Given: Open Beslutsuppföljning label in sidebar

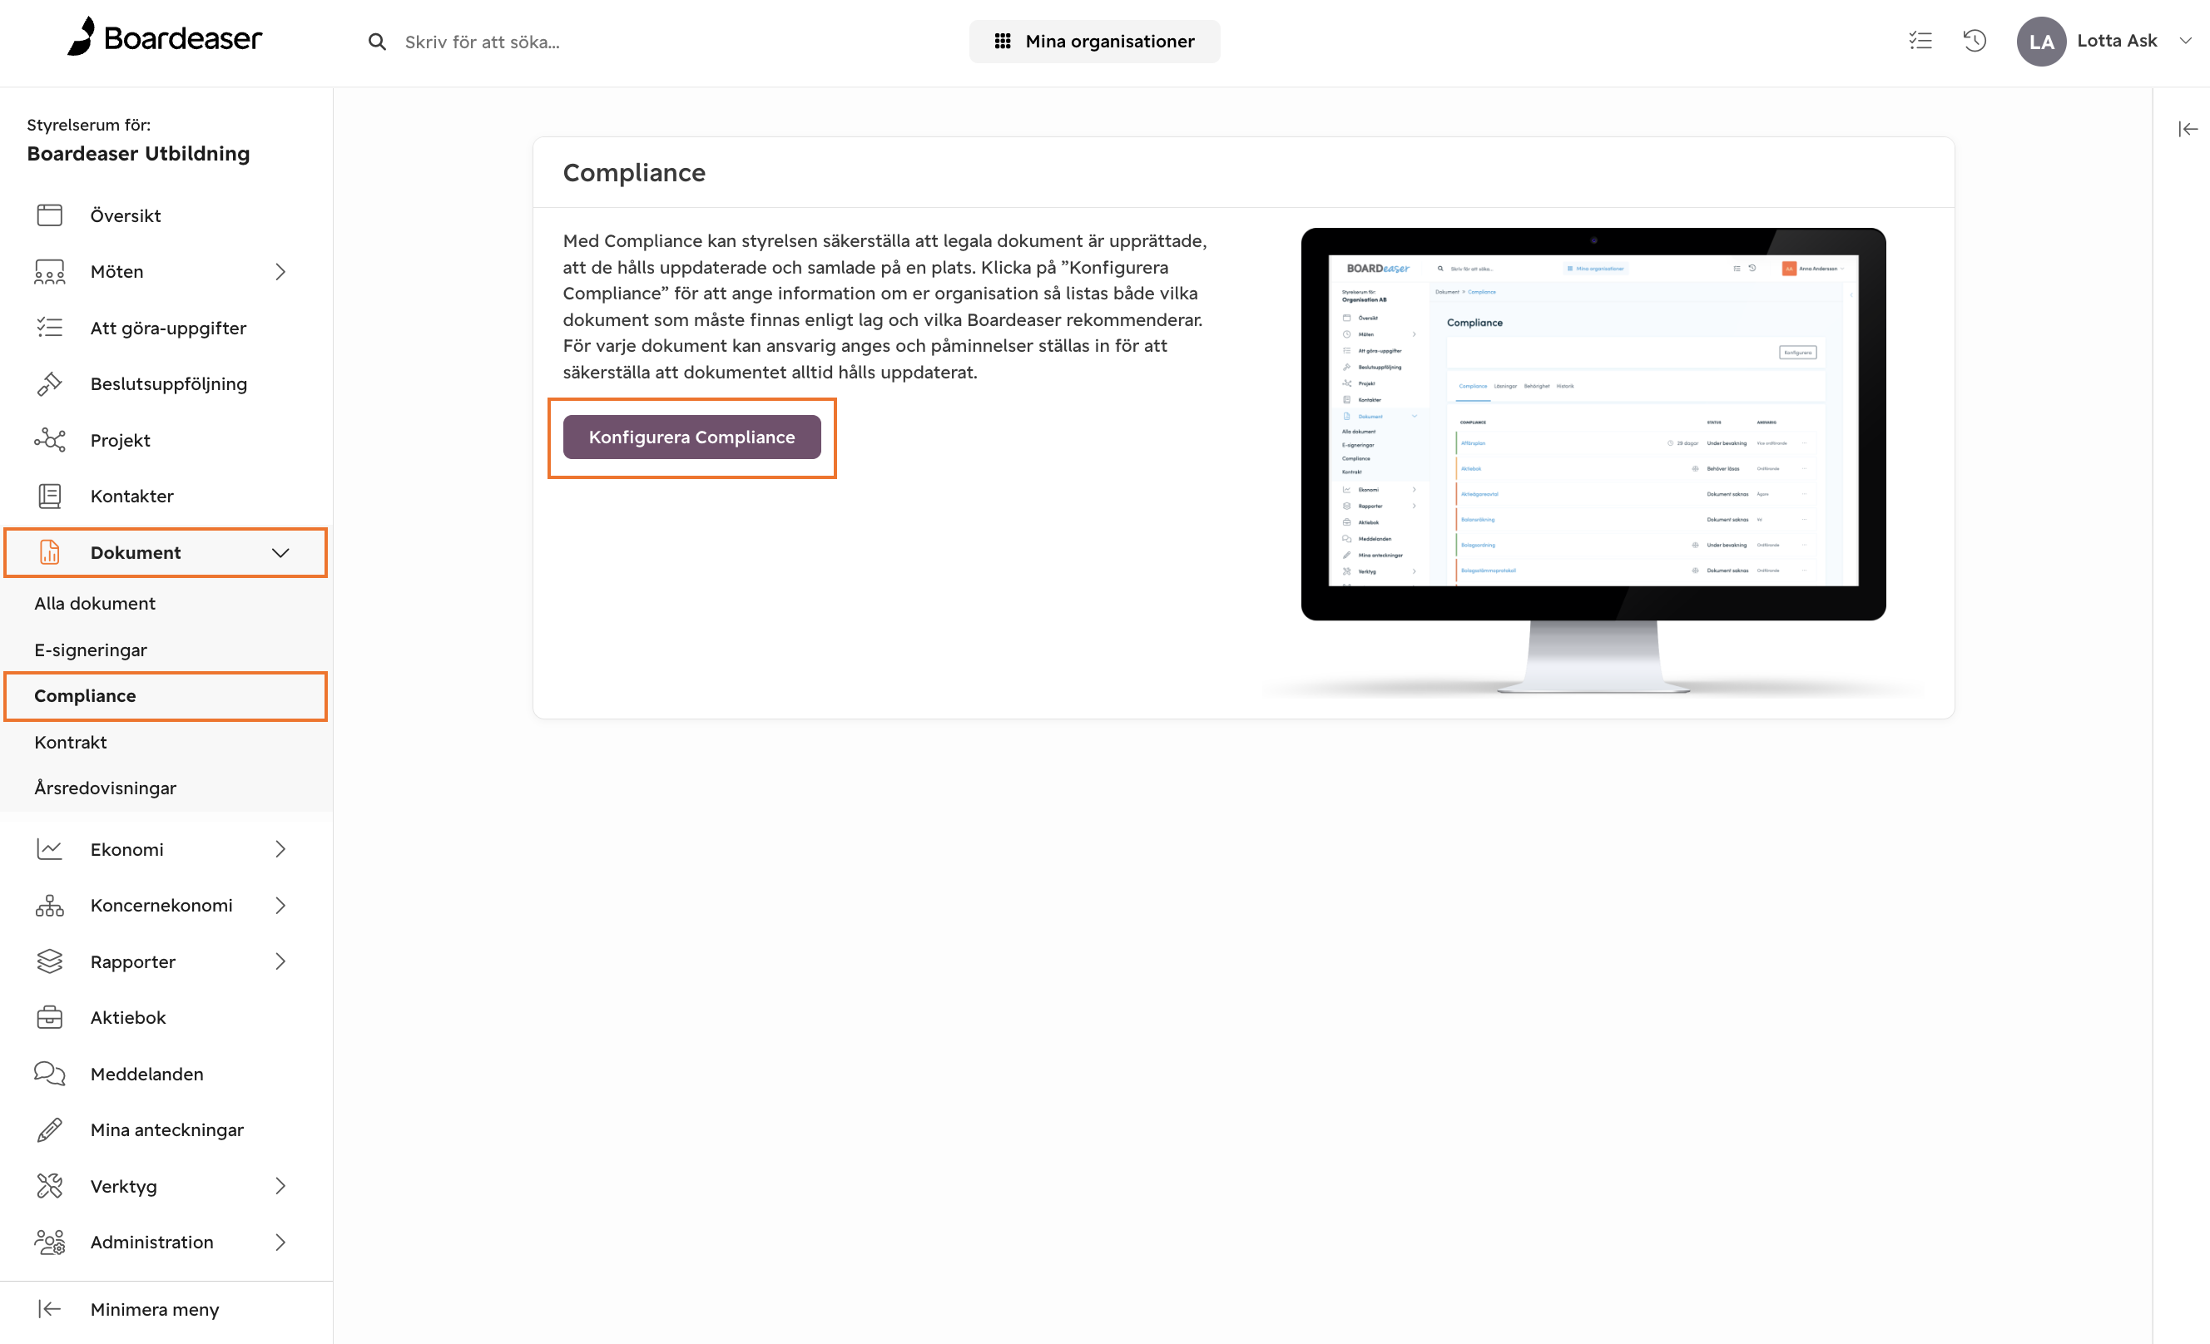Looking at the screenshot, I should [x=169, y=383].
